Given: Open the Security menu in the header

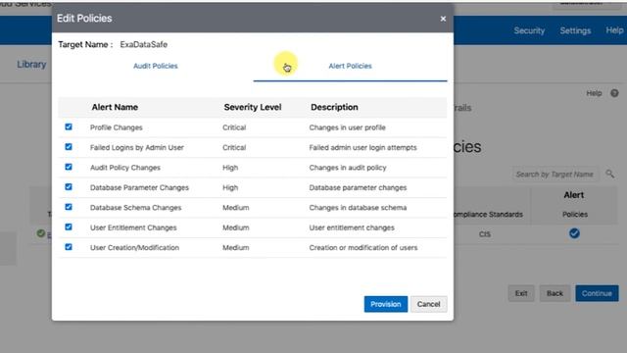Looking at the screenshot, I should [529, 30].
